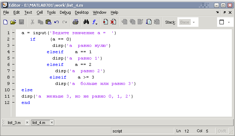Open the window tiling layout dropdown arrow
235x136 pixels.
tap(229, 22)
